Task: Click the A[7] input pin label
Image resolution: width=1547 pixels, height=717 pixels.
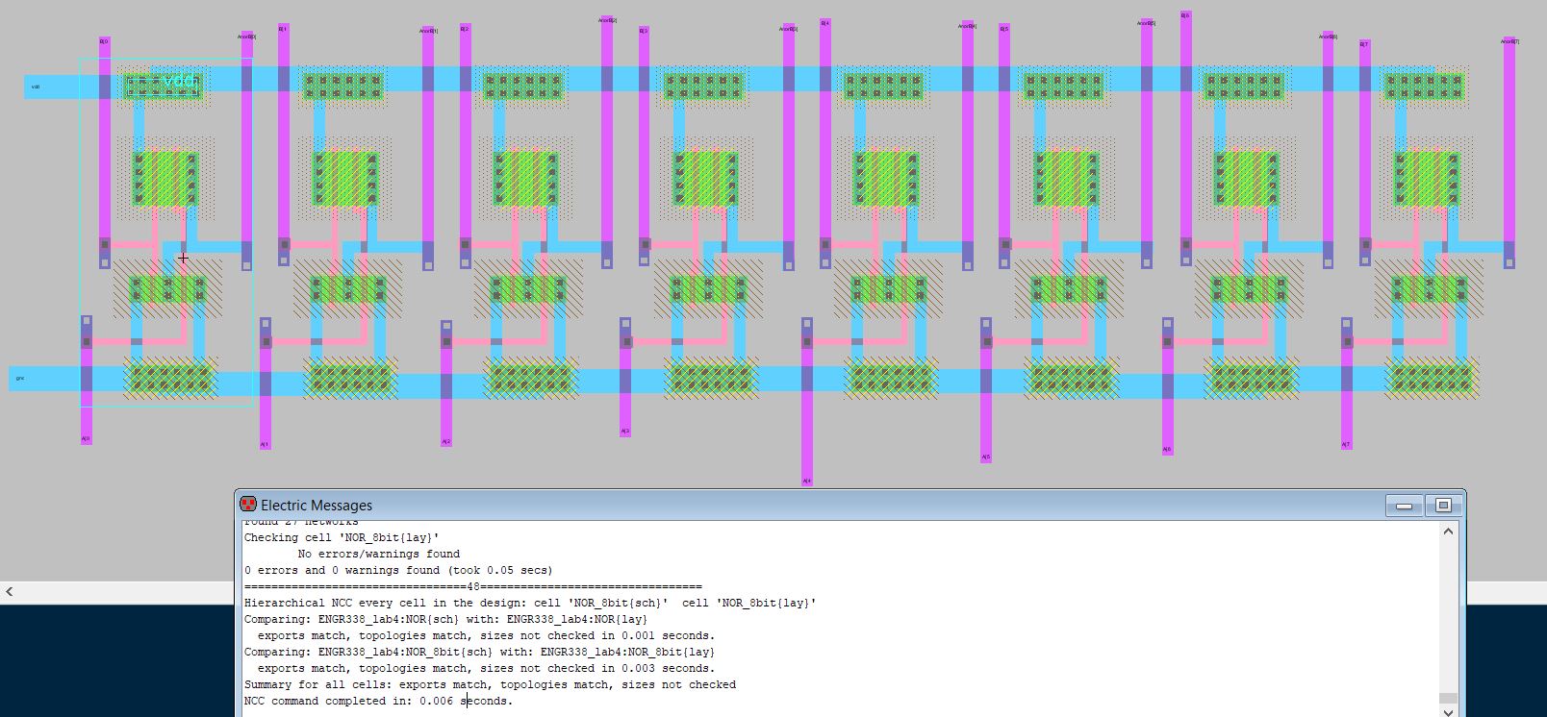Action: click(1346, 444)
